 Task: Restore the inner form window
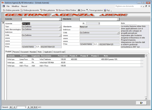[146, 6]
